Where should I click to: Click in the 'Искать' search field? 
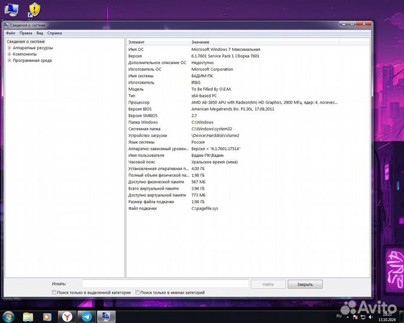[x=165, y=284]
